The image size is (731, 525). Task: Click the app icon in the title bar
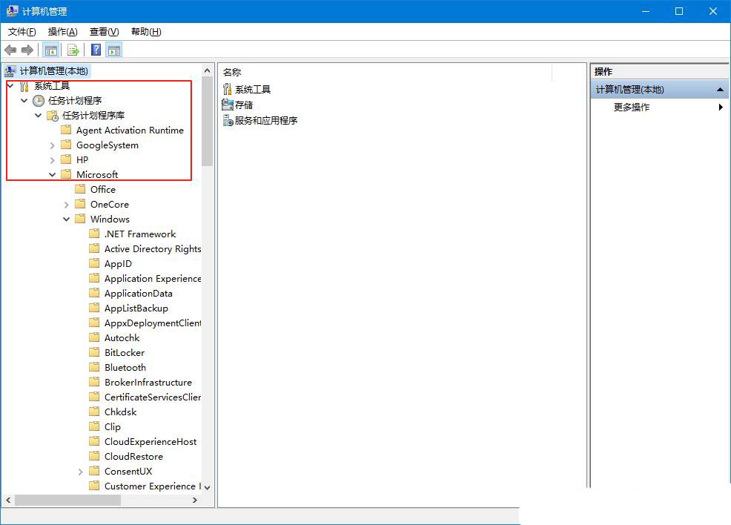(x=12, y=10)
